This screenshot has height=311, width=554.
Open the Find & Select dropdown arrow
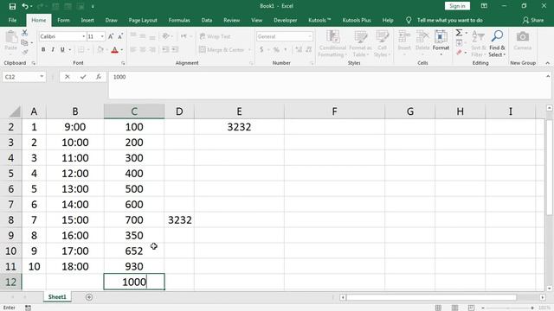click(504, 54)
